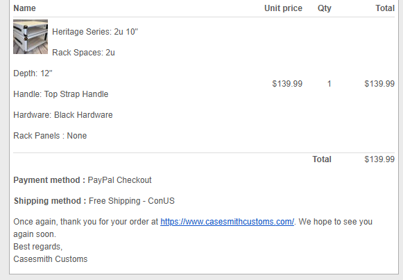403x280 pixels.
Task: Click the Name column header
Action: click(24, 8)
